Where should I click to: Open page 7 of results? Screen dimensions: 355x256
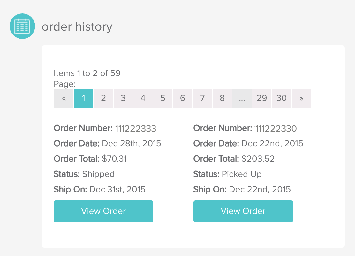tap(202, 98)
